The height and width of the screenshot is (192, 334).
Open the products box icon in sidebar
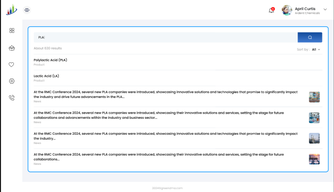(12, 48)
